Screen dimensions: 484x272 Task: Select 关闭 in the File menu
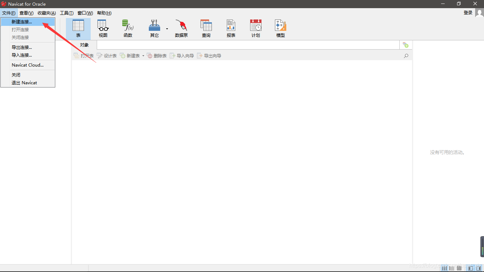coord(28,75)
